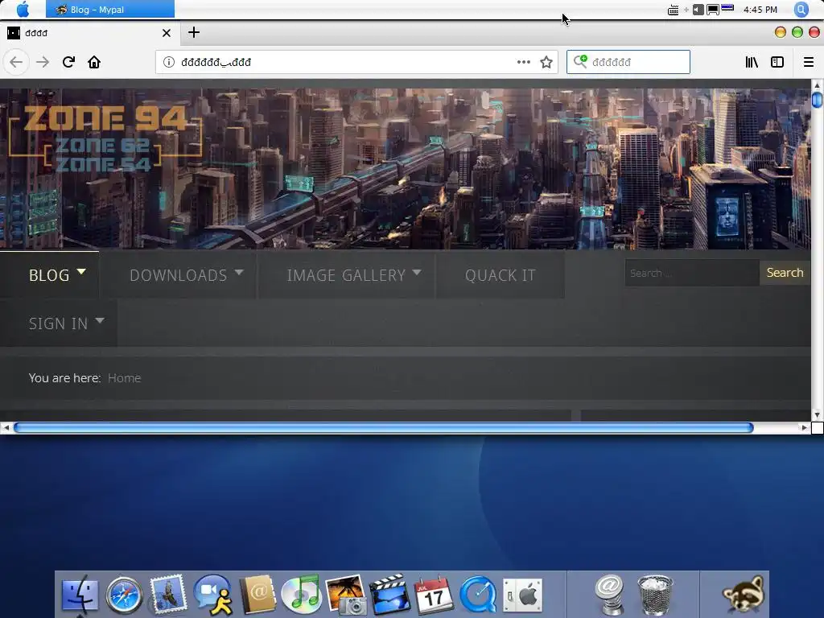Screen dimensions: 824x618
Task: Open iChat dock icon
Action: point(213,595)
